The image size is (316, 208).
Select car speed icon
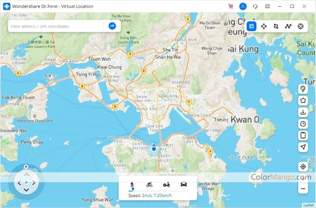184,184
